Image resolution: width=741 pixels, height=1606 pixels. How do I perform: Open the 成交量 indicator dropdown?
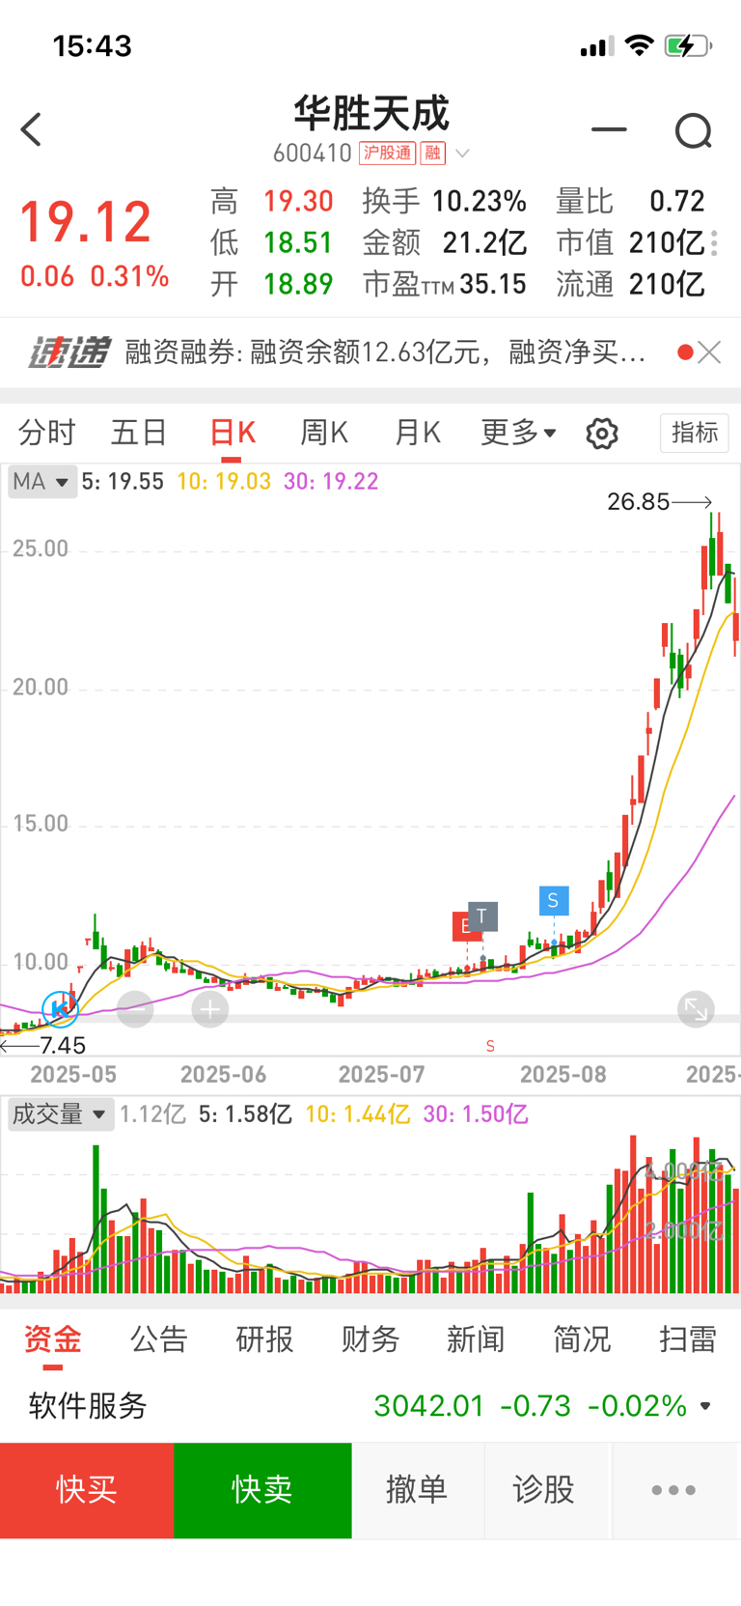(x=60, y=1114)
